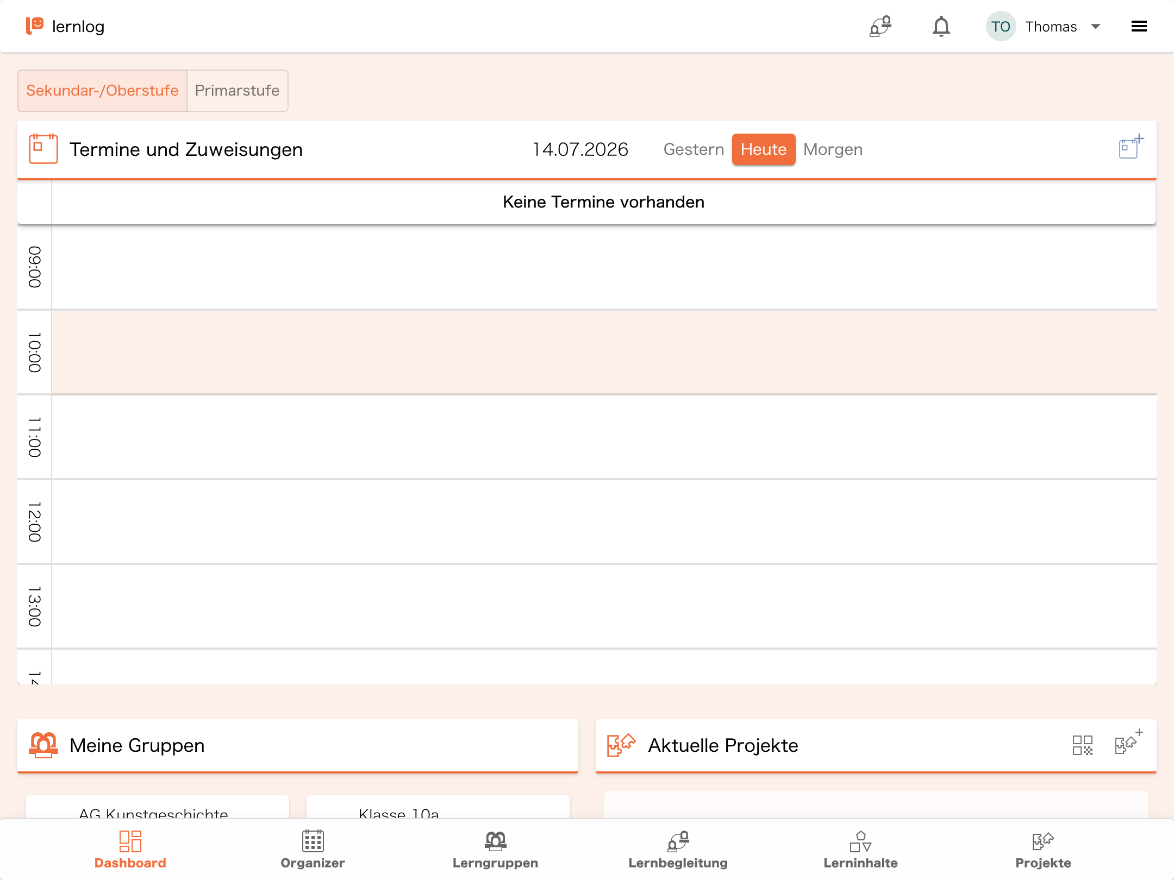Open the Klasse 10a group card
Viewport: 1174px width, 880px height.
click(x=438, y=807)
